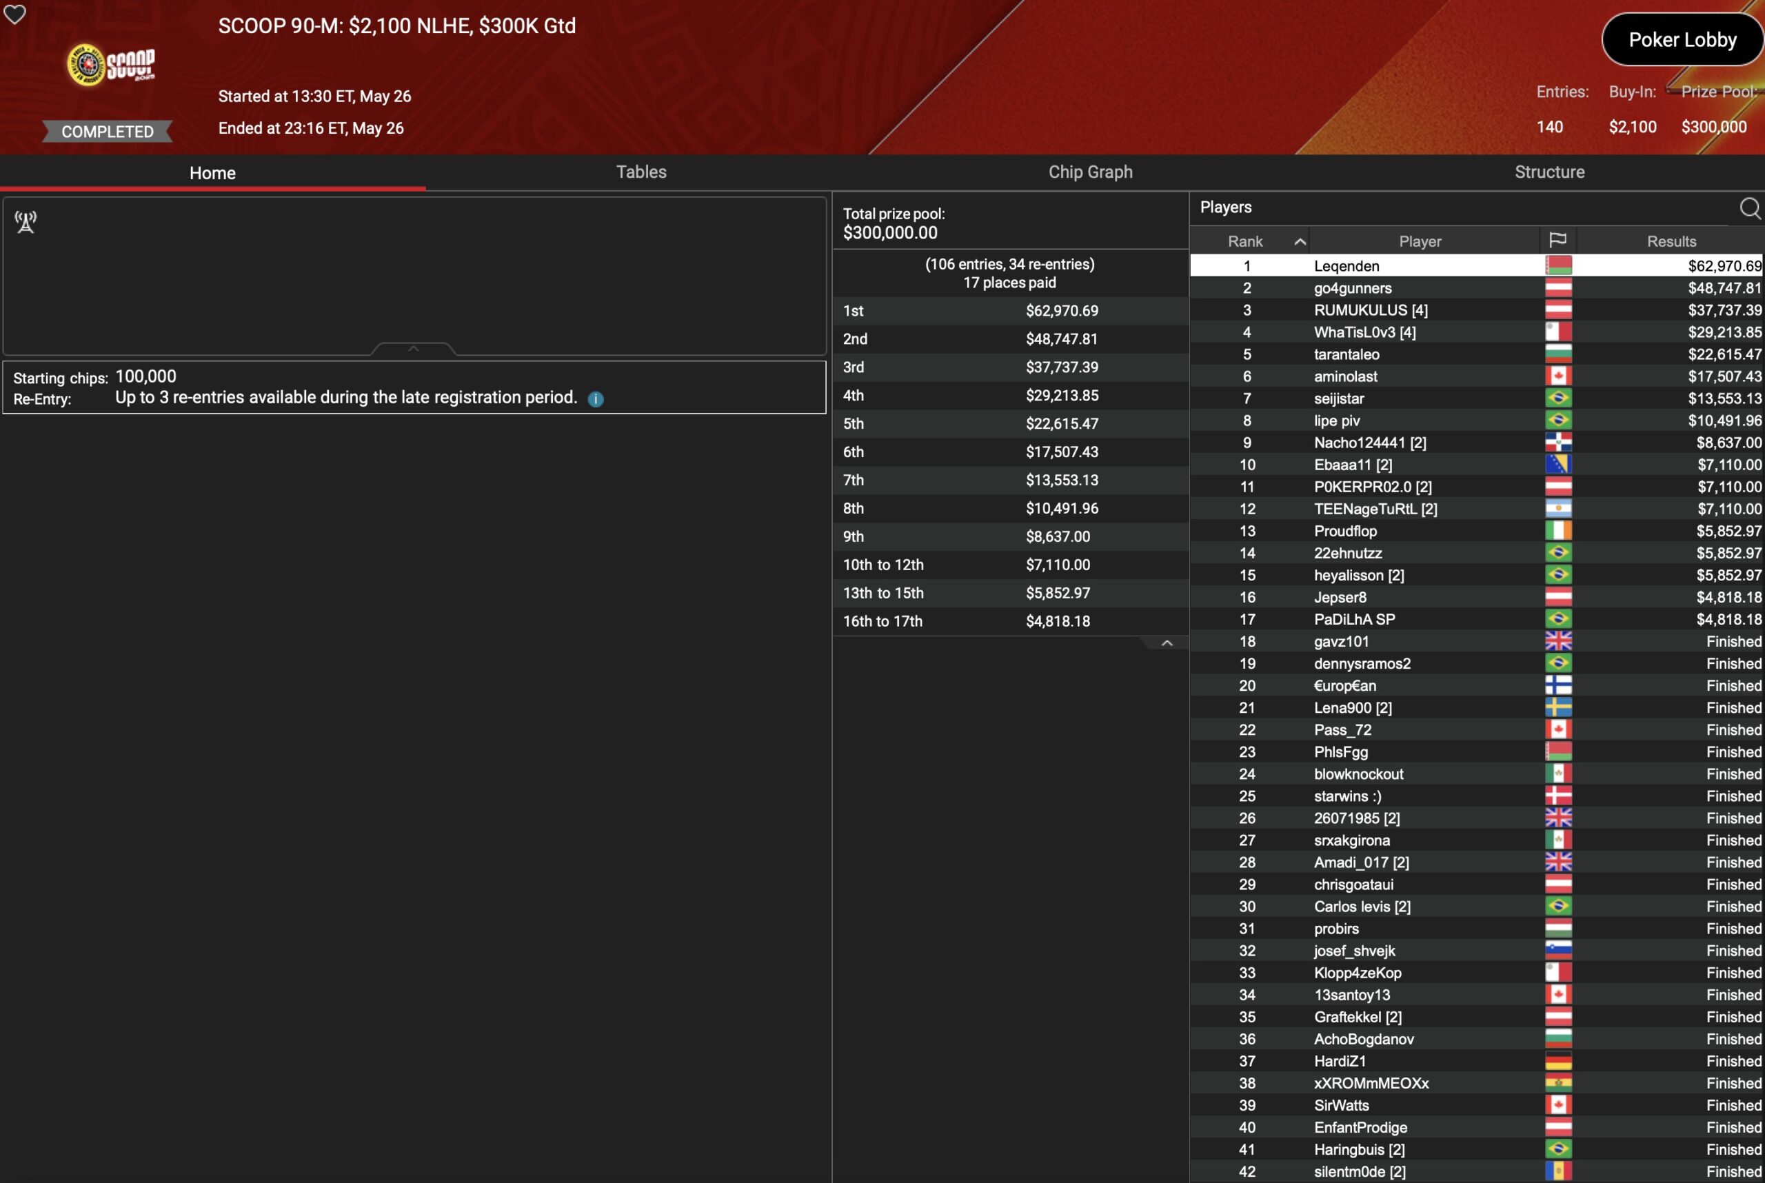This screenshot has width=1765, height=1183.
Task: Sort by the Player column header
Action: tap(1420, 241)
